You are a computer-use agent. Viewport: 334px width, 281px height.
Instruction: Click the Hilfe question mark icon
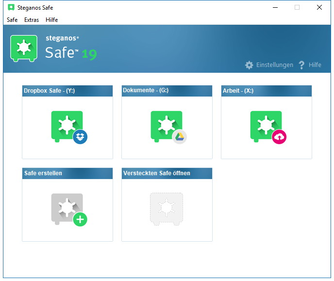(301, 65)
